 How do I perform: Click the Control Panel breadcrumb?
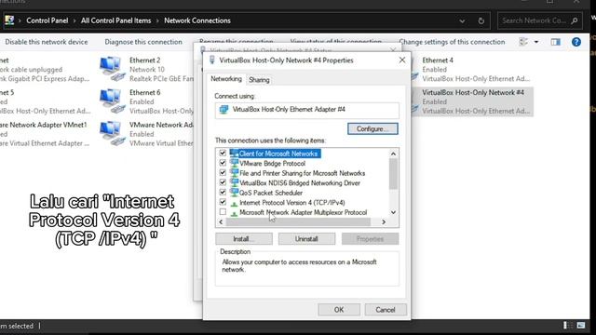click(x=47, y=20)
